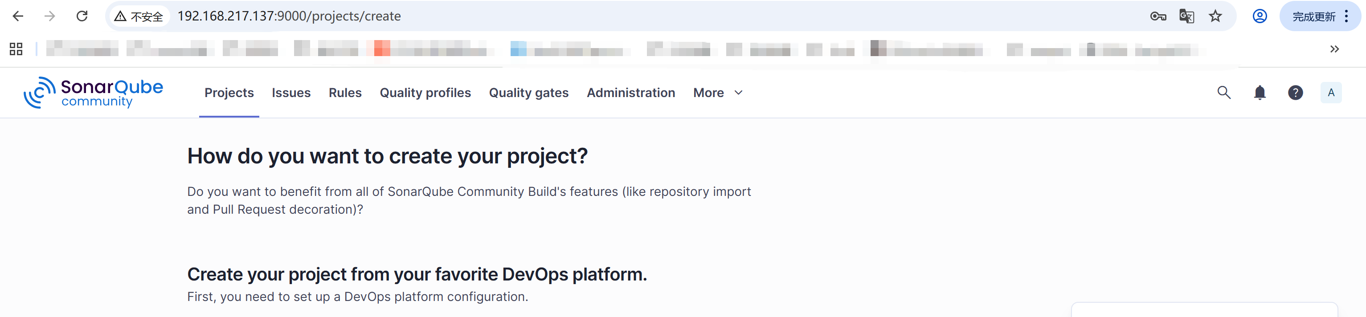The width and height of the screenshot is (1366, 317).
Task: Open the Chrome profile icon
Action: point(1260,16)
